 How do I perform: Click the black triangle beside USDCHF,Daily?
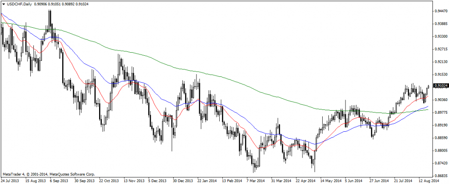pos(3,4)
